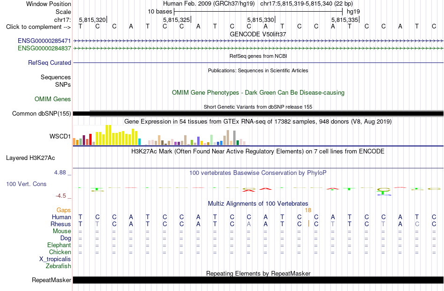Click 100 vertebrates Basewise Conservation title
The width and height of the screenshot is (444, 291).
pyautogui.click(x=258, y=173)
